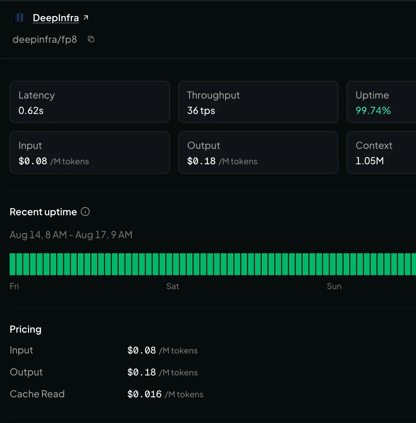Click the Output label in Pricing list
The width and height of the screenshot is (416, 423).
click(26, 372)
